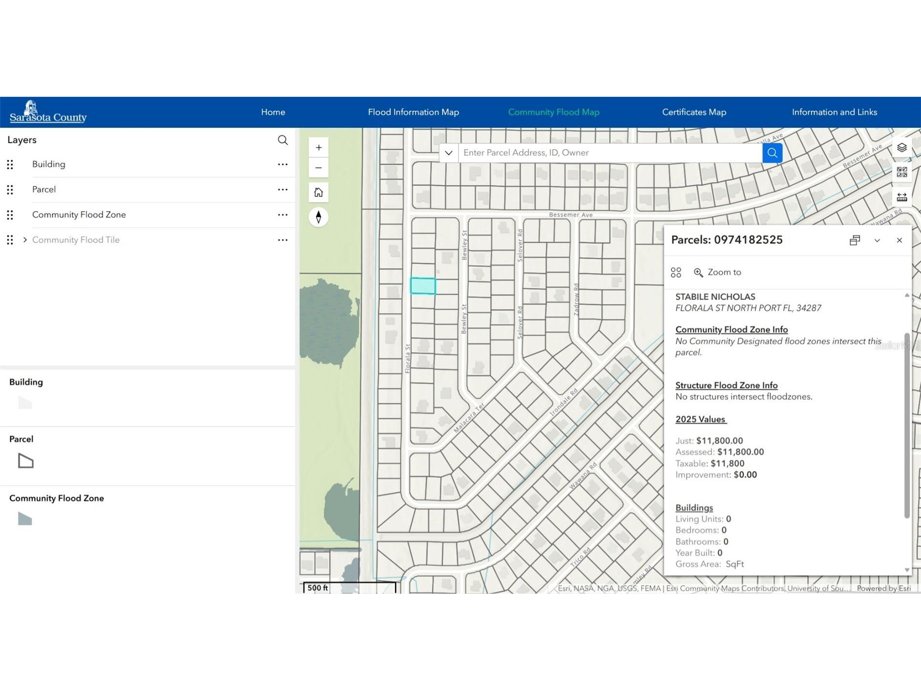Collapse the parcel popup with chevron
This screenshot has height=691, width=921.
tap(877, 240)
